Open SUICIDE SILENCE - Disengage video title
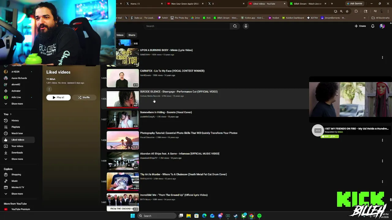Viewport: 392px width, 220px height. (179, 92)
